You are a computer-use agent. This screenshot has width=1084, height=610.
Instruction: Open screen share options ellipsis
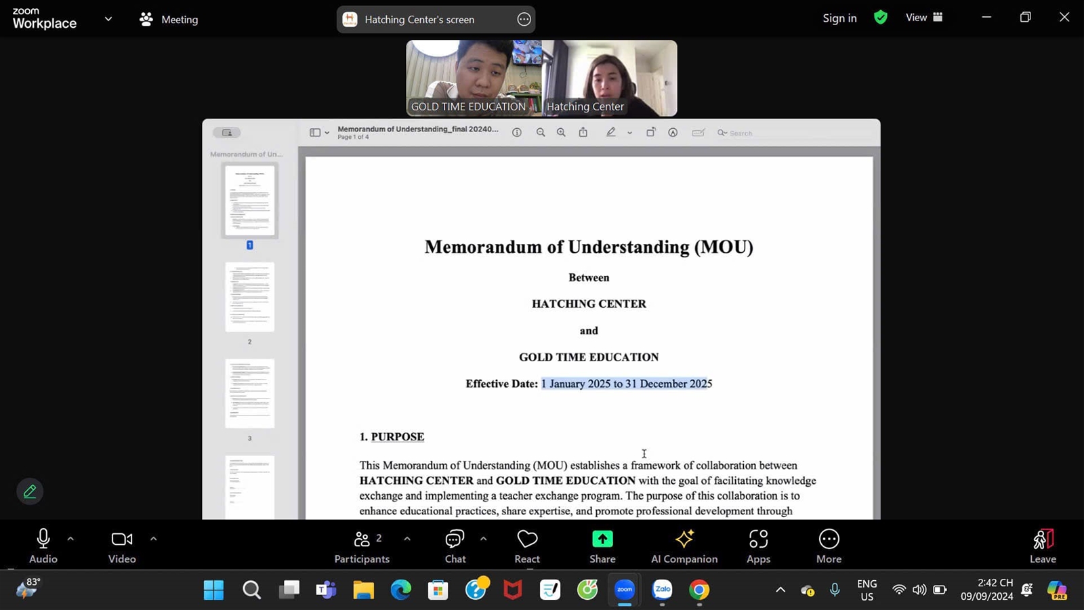click(524, 20)
